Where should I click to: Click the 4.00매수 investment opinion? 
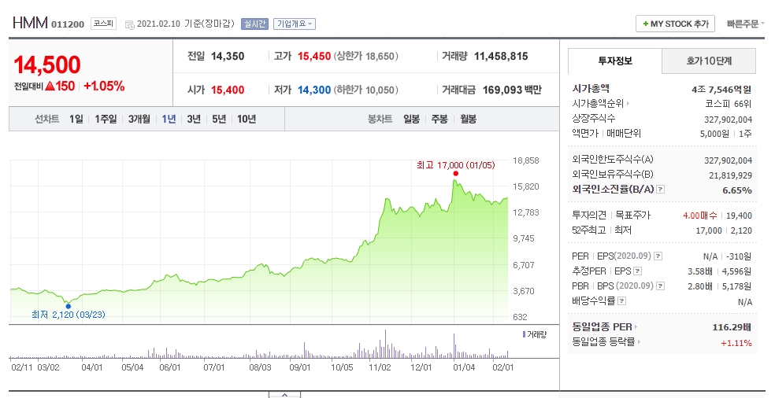[700, 216]
